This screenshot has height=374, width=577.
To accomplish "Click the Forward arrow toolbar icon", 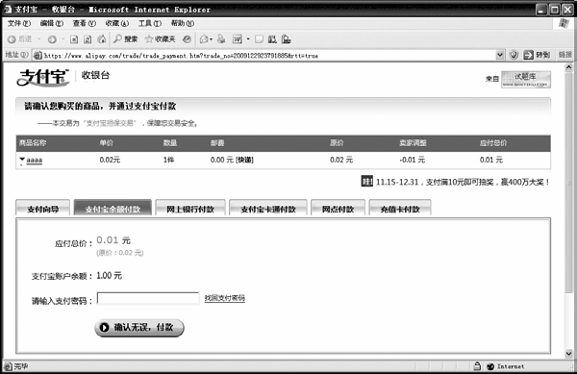I will pyautogui.click(x=52, y=39).
